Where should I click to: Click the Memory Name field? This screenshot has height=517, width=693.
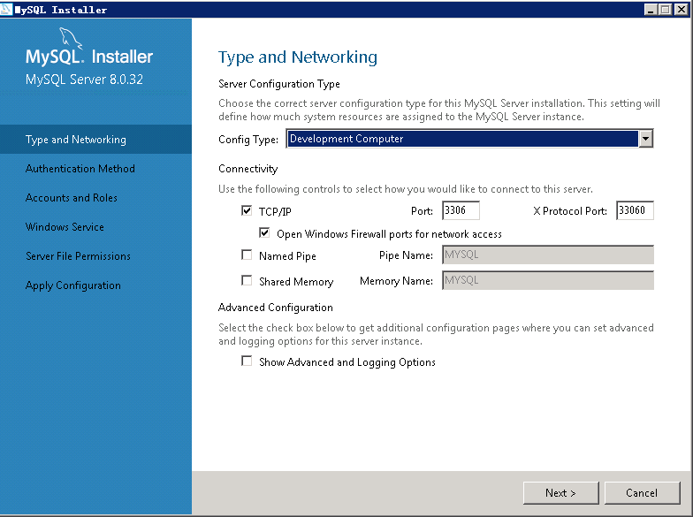click(x=548, y=281)
